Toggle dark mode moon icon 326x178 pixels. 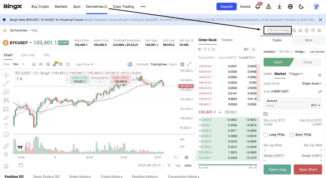click(301, 7)
